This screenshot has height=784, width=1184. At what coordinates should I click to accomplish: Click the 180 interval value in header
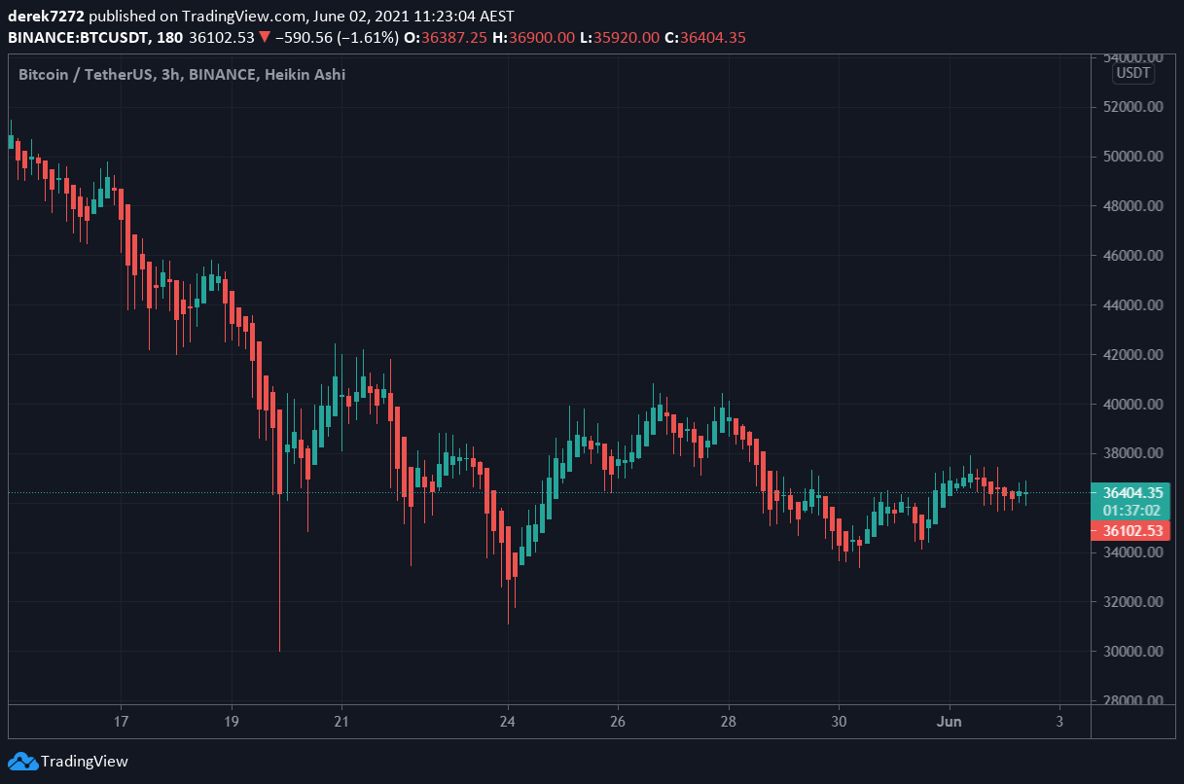[171, 38]
